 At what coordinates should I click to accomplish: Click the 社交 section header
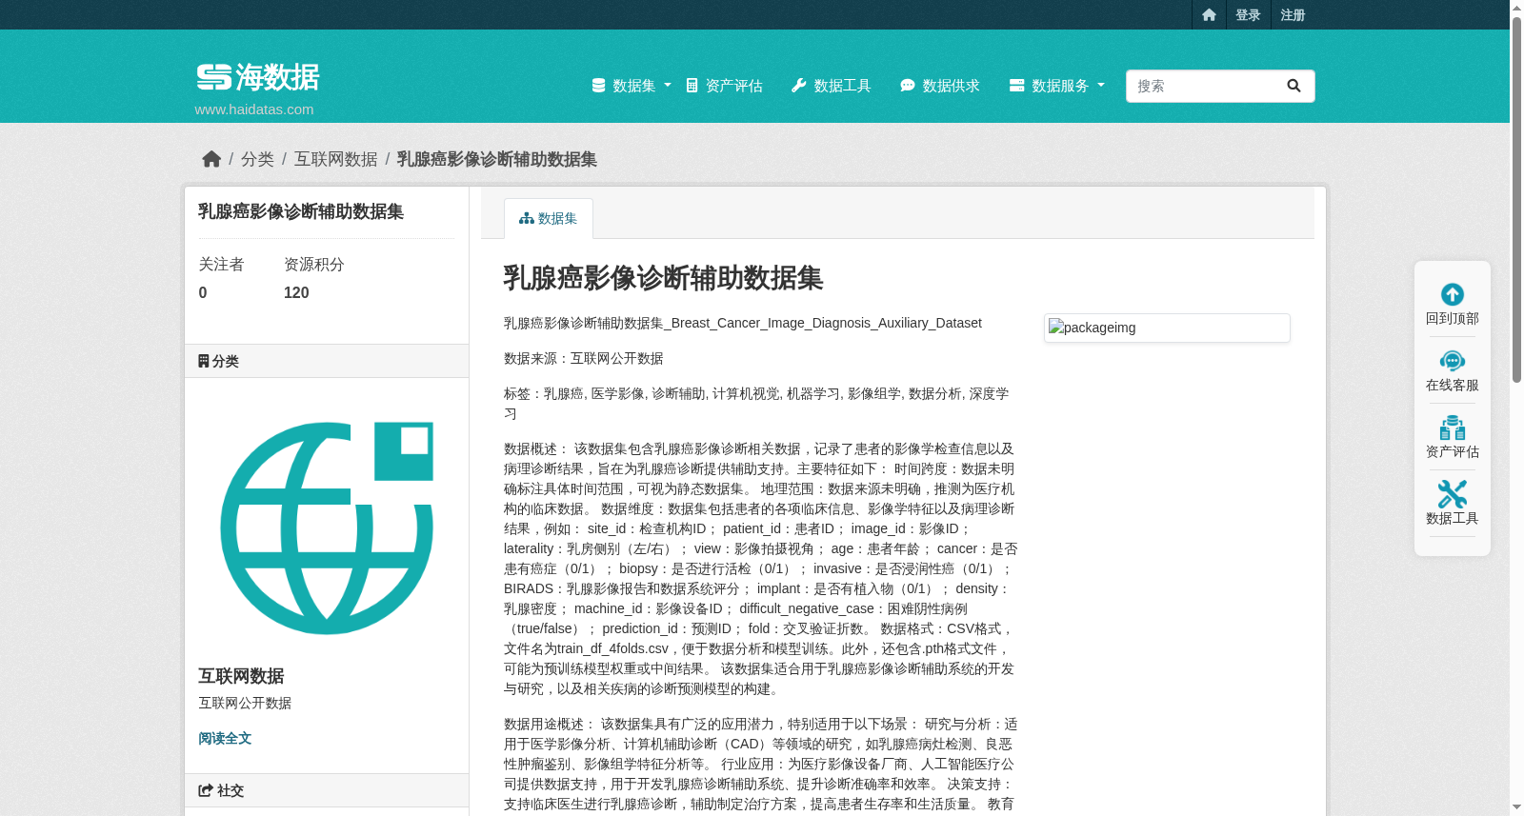pos(327,790)
